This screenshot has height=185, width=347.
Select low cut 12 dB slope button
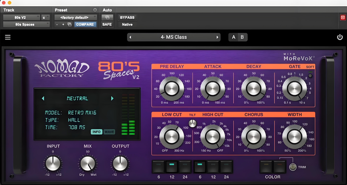[172, 167]
